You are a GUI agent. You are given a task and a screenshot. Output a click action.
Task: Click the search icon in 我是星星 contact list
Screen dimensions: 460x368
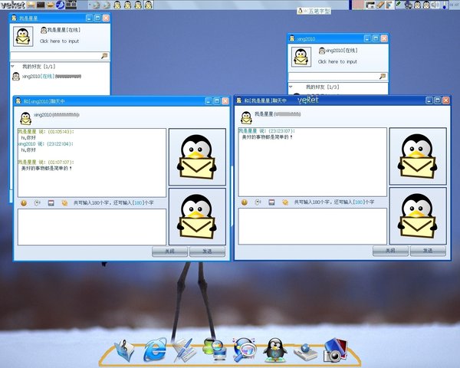(x=104, y=56)
